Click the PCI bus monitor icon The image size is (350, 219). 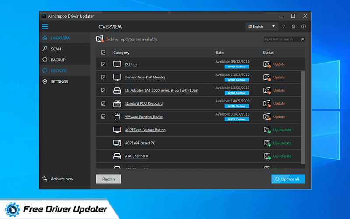point(117,64)
